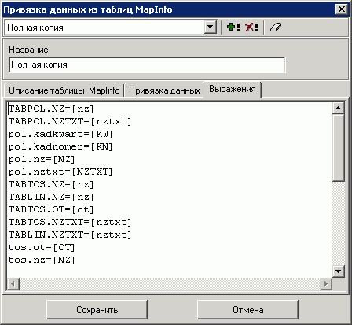Screen dimensions: 352x325
Task: Click the horizontal scrollbar left arrow
Action: (13, 284)
